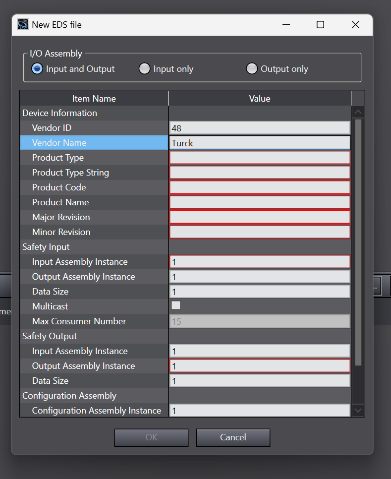The height and width of the screenshot is (479, 391).
Task: Click the vertical scrollbar thumb
Action: pyautogui.click(x=358, y=242)
